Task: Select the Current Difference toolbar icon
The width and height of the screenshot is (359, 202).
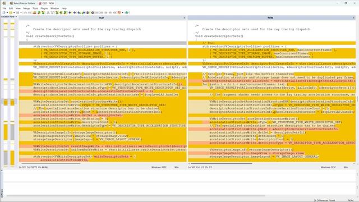Action: coord(61,12)
